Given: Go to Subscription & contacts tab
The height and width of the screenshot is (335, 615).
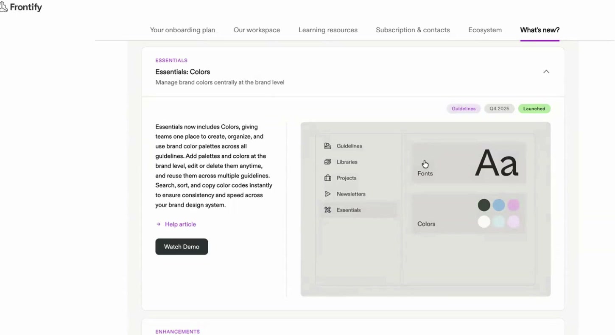Looking at the screenshot, I should [413, 30].
